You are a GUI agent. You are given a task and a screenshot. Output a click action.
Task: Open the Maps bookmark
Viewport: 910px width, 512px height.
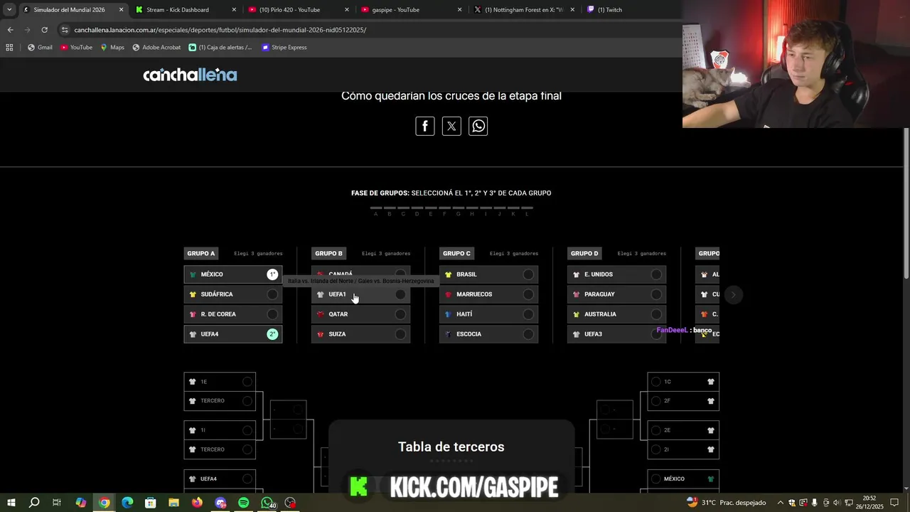[x=112, y=48]
